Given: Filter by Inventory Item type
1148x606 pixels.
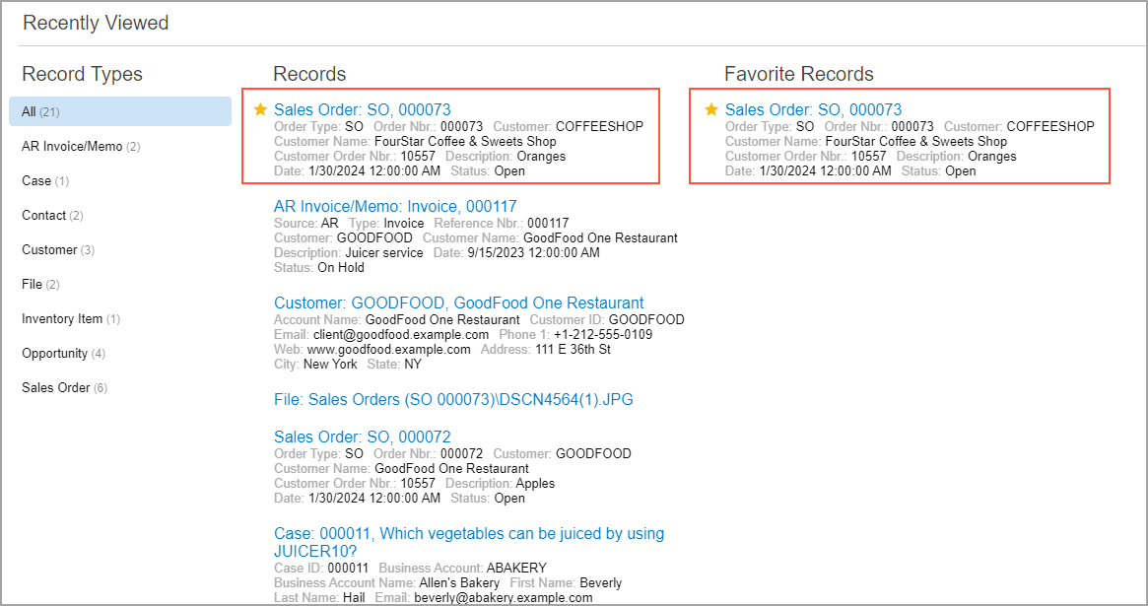Looking at the screenshot, I should (62, 318).
